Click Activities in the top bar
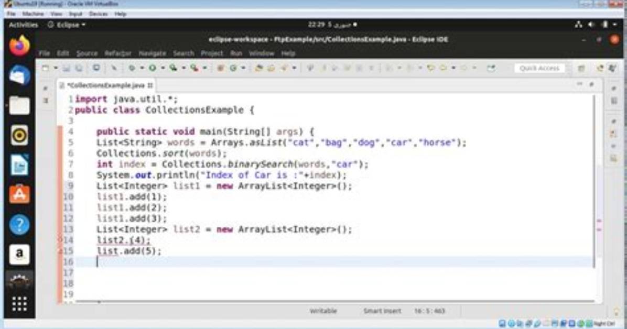The width and height of the screenshot is (627, 329). click(23, 25)
